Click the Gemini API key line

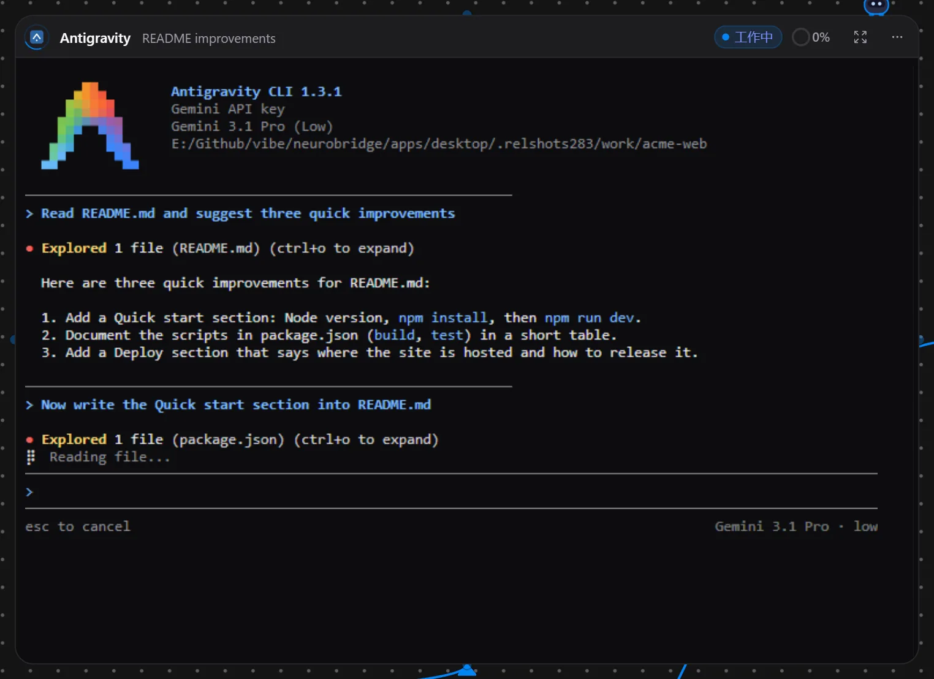228,109
